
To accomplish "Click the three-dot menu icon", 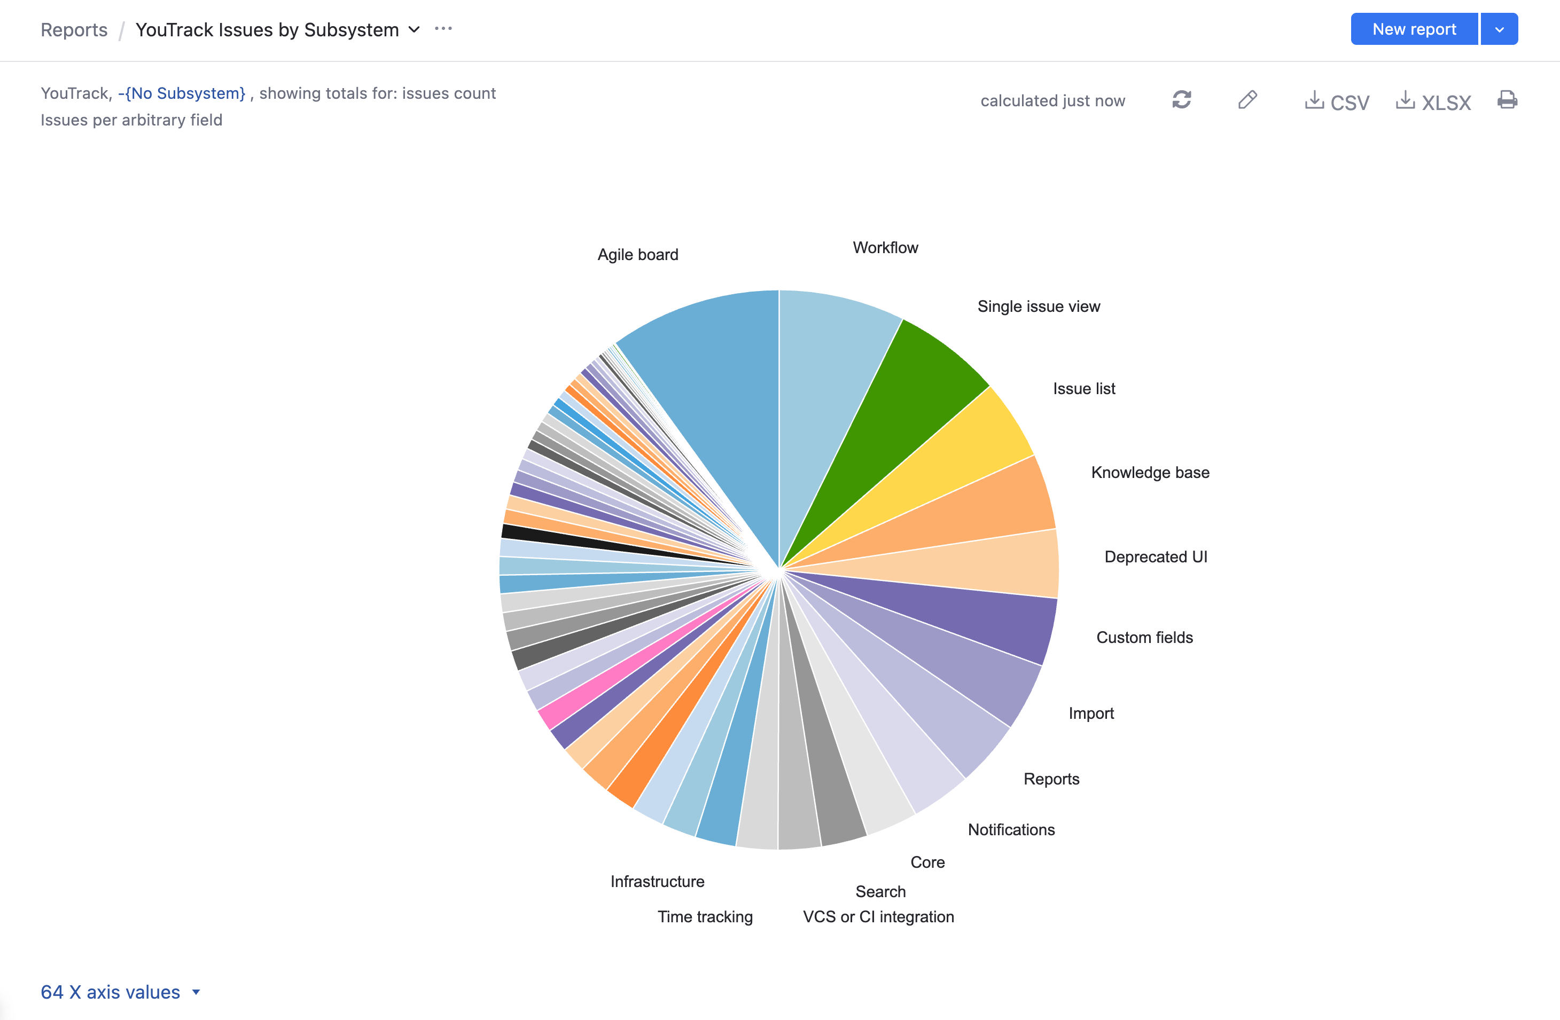I will click(444, 28).
